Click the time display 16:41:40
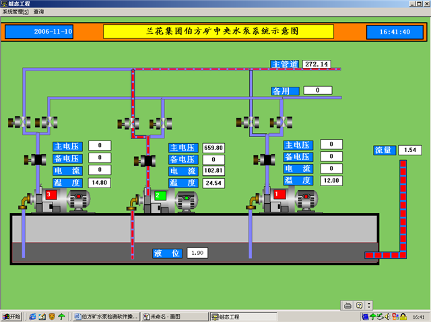Screen dimensions: 431x322 point(395,32)
